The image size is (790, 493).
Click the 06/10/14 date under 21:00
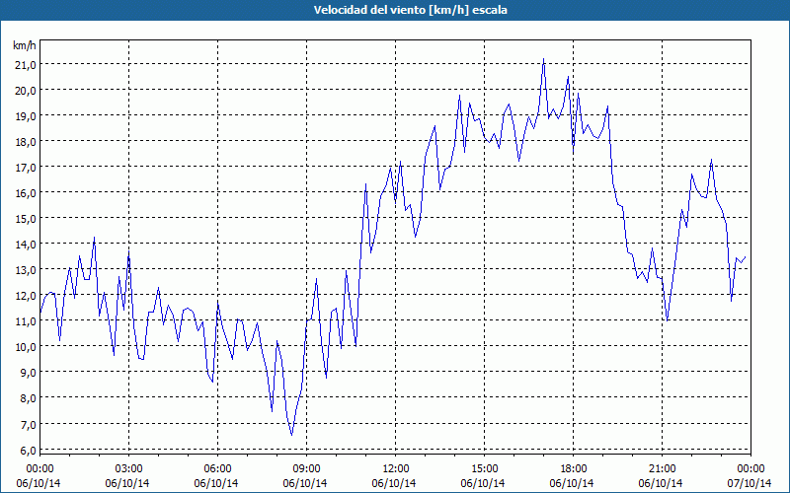click(661, 483)
